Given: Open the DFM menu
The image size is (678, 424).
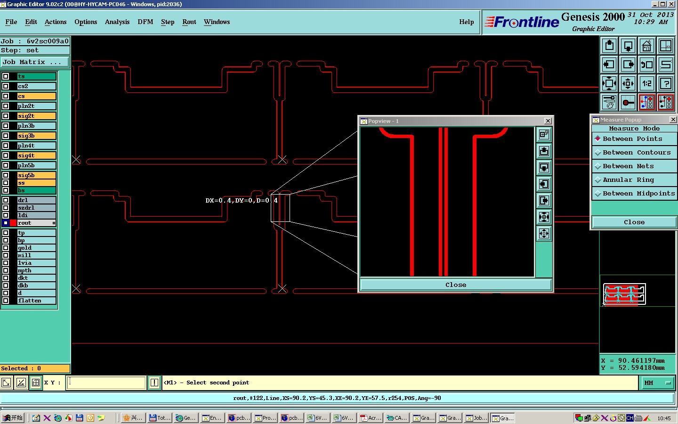Looking at the screenshot, I should (x=145, y=22).
